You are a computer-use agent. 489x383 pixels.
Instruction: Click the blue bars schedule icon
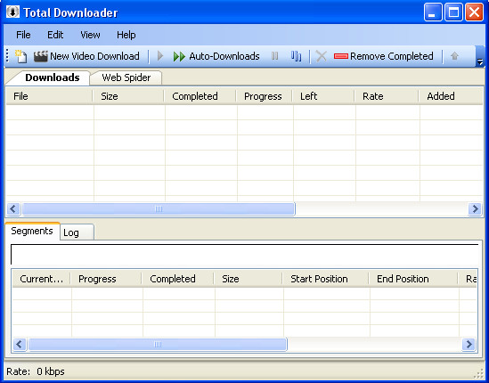pyautogui.click(x=296, y=56)
